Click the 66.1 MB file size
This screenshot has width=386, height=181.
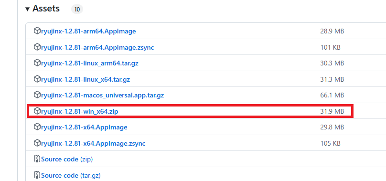coord(332,95)
